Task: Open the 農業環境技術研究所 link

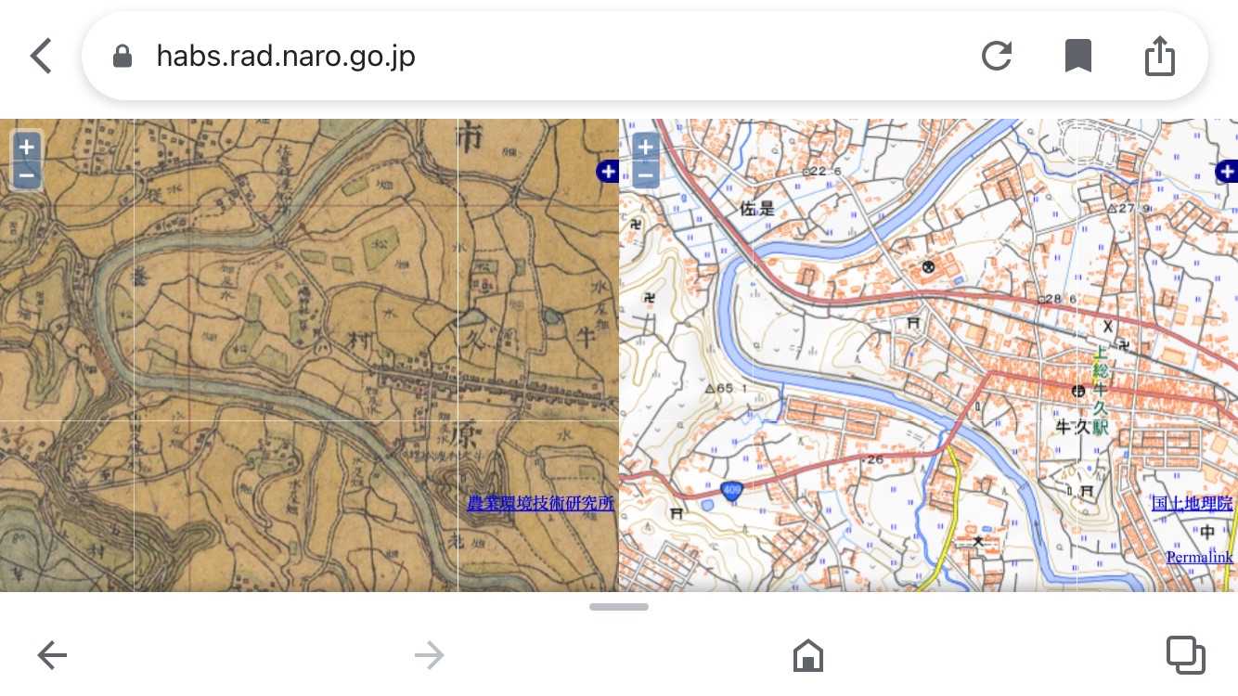Action: 540,504
